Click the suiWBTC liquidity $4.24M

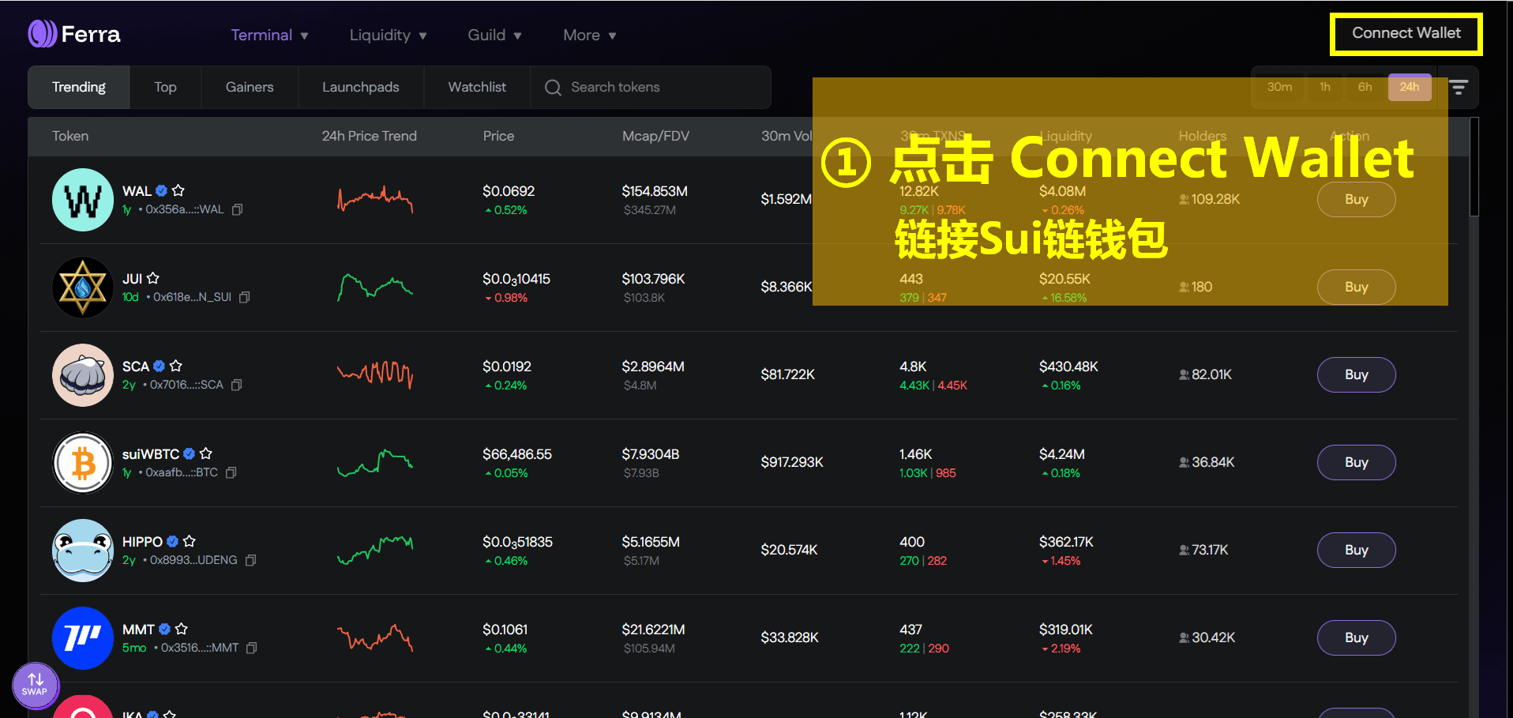[1062, 454]
